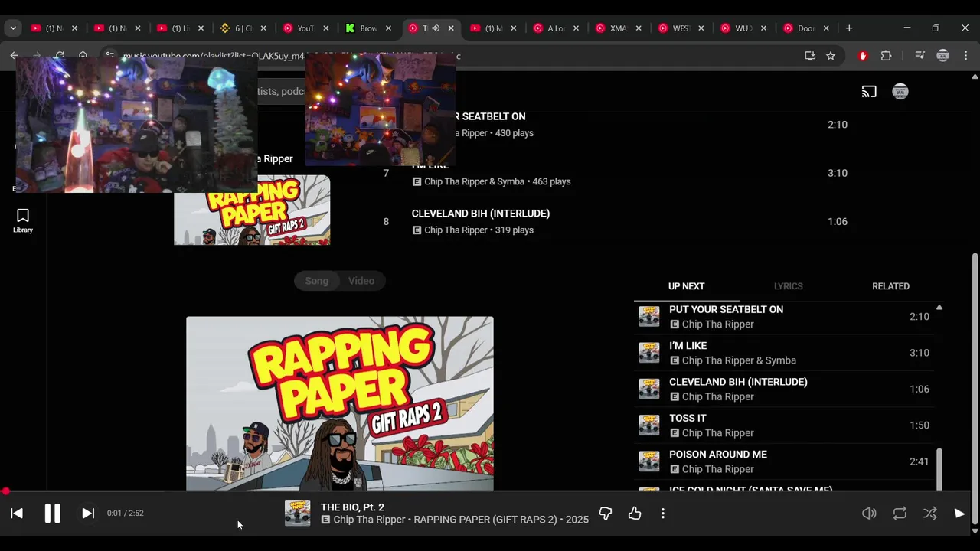Click CLEVELAND BIH (INTERLUDE) in the album tracklist
The width and height of the screenshot is (980, 551).
pos(480,214)
